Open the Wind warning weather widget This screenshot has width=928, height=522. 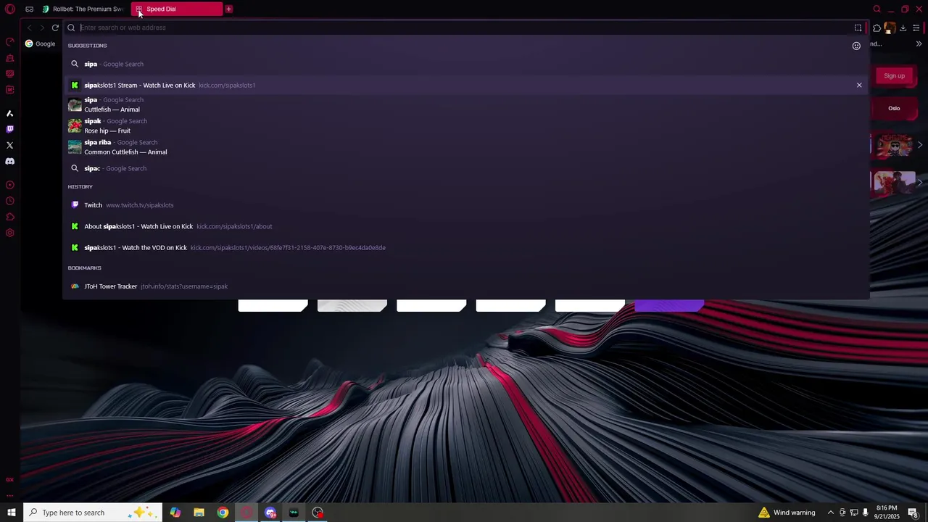[x=787, y=513]
